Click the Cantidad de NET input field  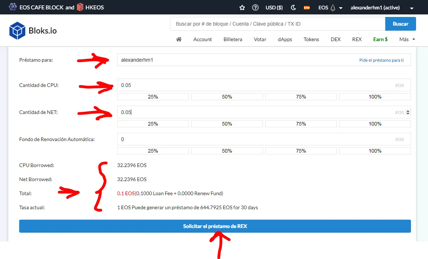coord(264,112)
